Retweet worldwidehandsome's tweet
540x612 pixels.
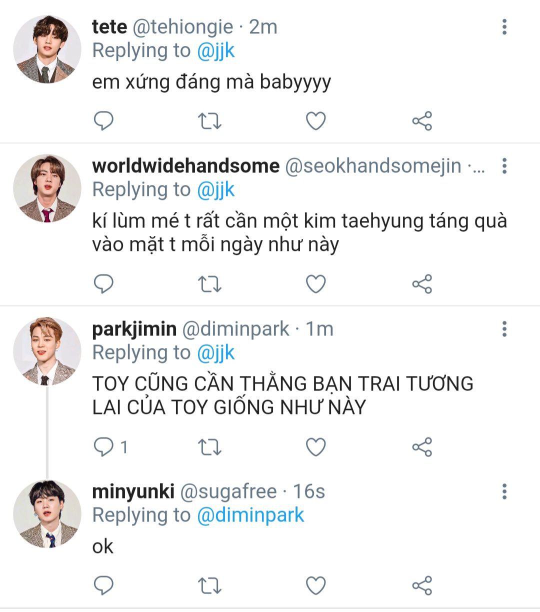click(209, 284)
